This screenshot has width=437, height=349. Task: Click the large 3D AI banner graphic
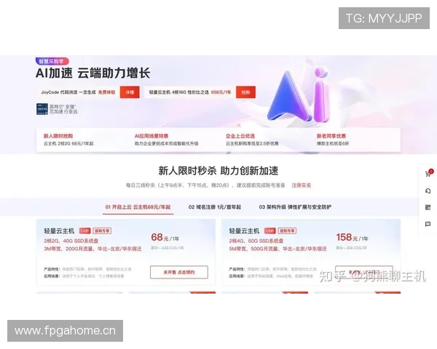pyautogui.click(x=299, y=96)
